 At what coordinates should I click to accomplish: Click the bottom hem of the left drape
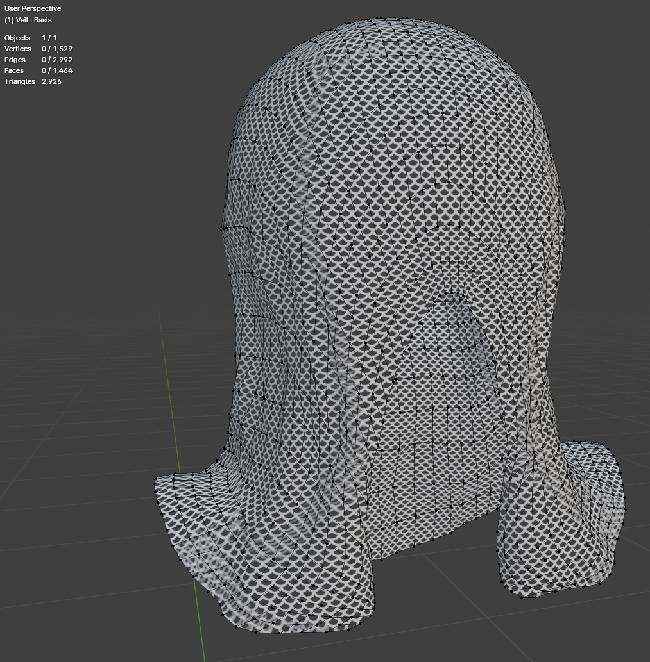[x=289, y=628]
